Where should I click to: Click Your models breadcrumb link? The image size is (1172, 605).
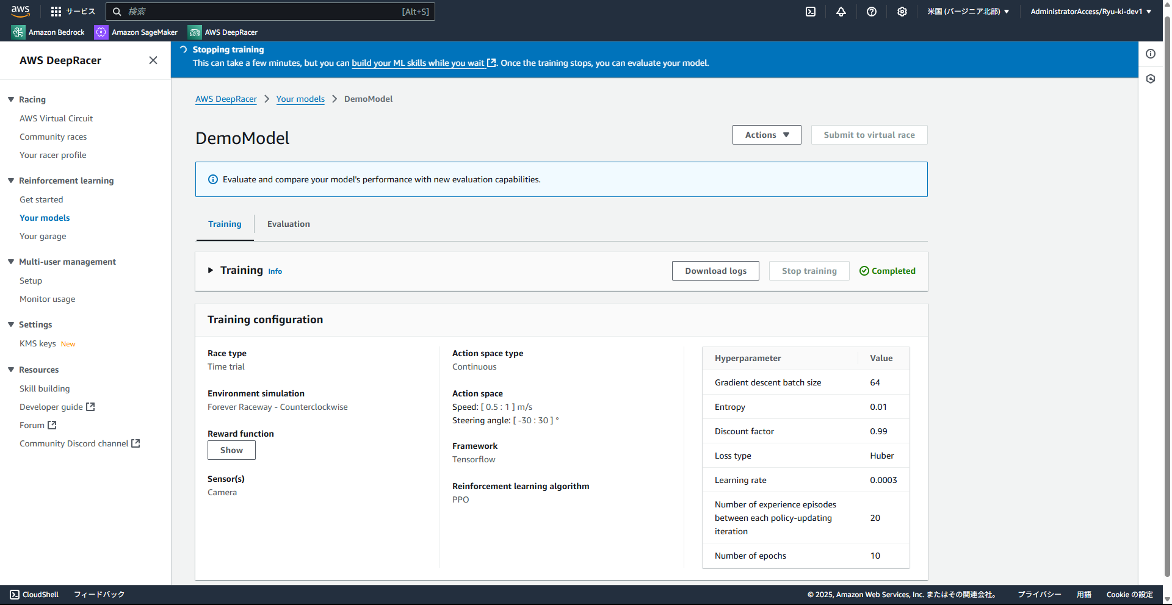[300, 99]
